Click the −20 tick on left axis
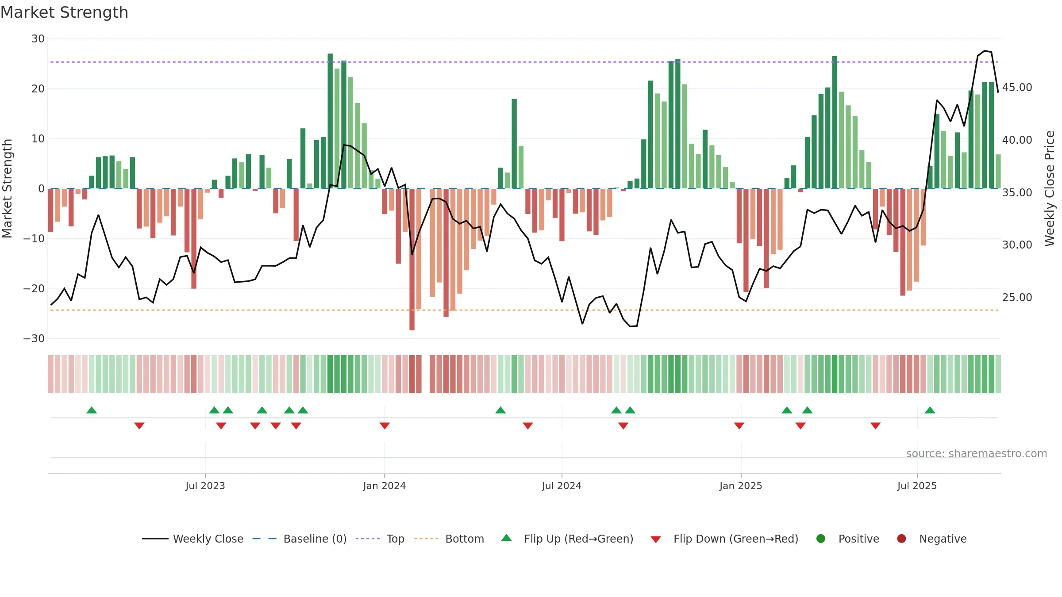The image size is (1062, 597). (x=34, y=288)
